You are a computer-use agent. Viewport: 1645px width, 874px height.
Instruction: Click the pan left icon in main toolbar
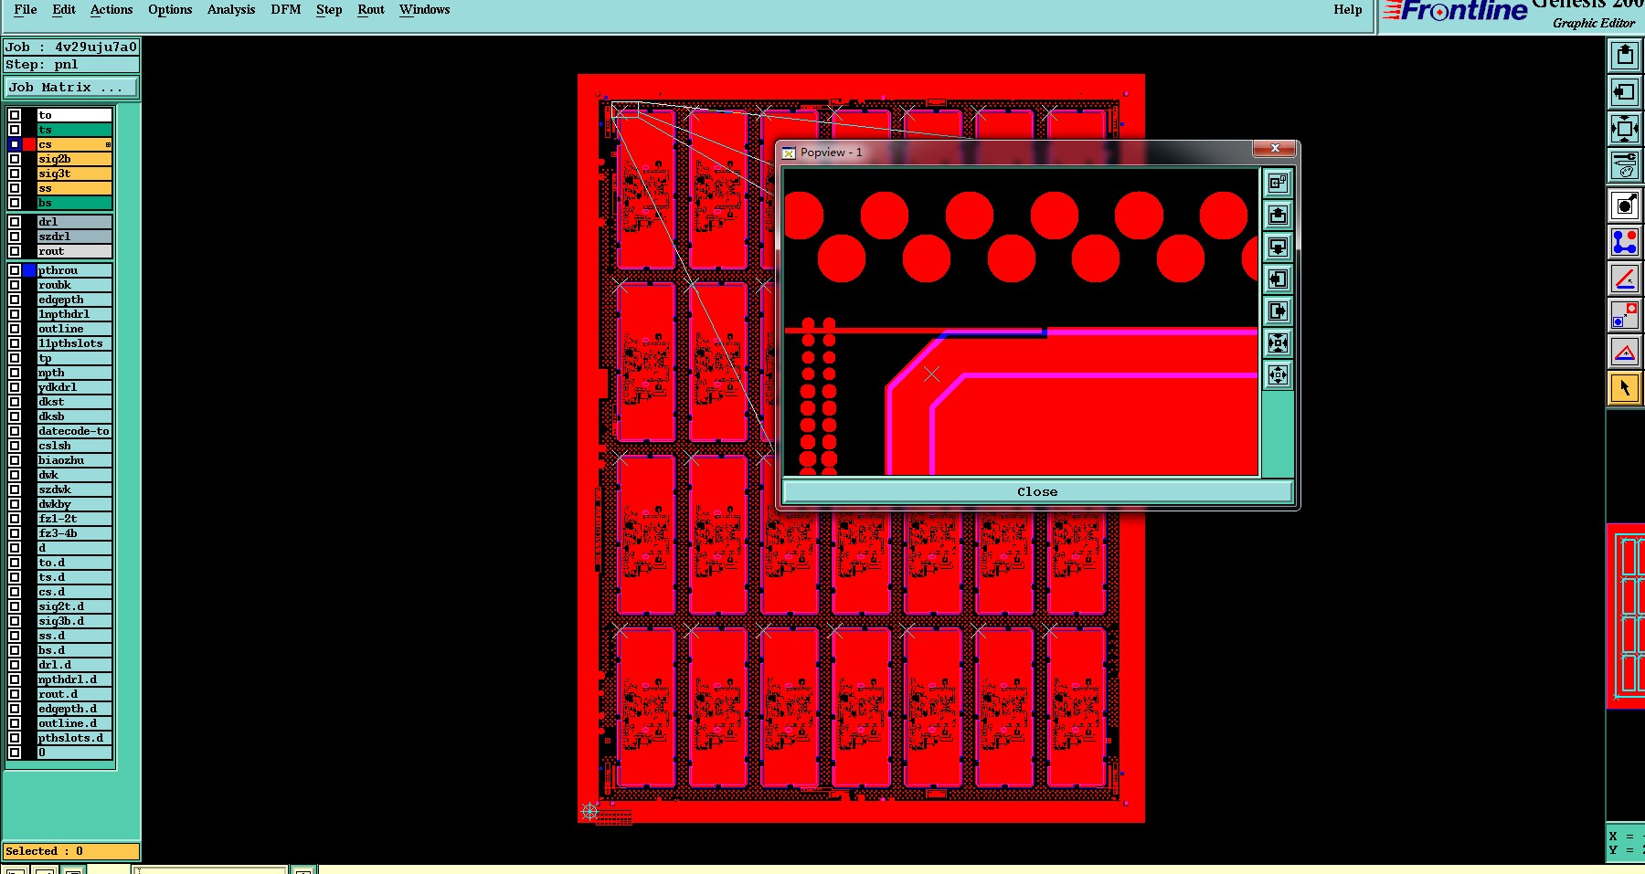coord(1625,92)
